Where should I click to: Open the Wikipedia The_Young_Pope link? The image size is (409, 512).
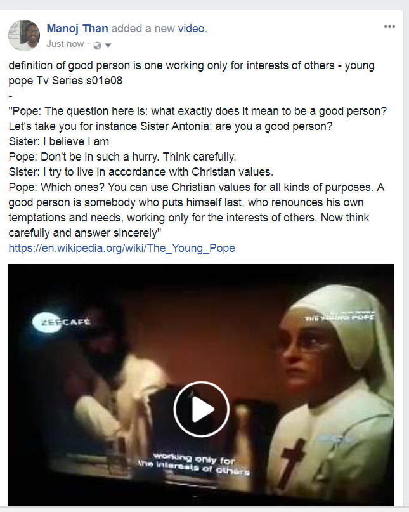coord(122,248)
